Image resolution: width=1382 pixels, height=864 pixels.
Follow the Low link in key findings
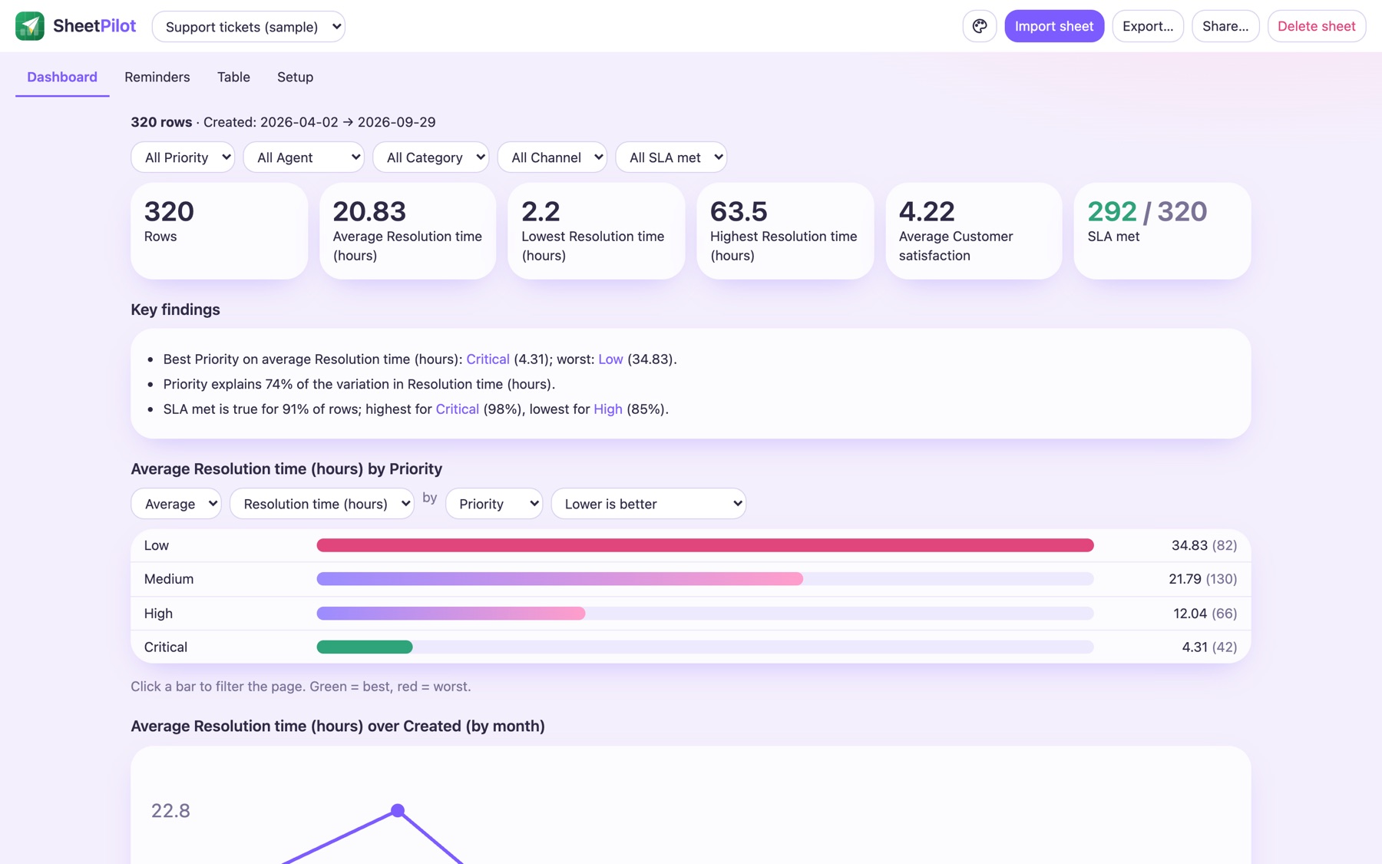[610, 359]
